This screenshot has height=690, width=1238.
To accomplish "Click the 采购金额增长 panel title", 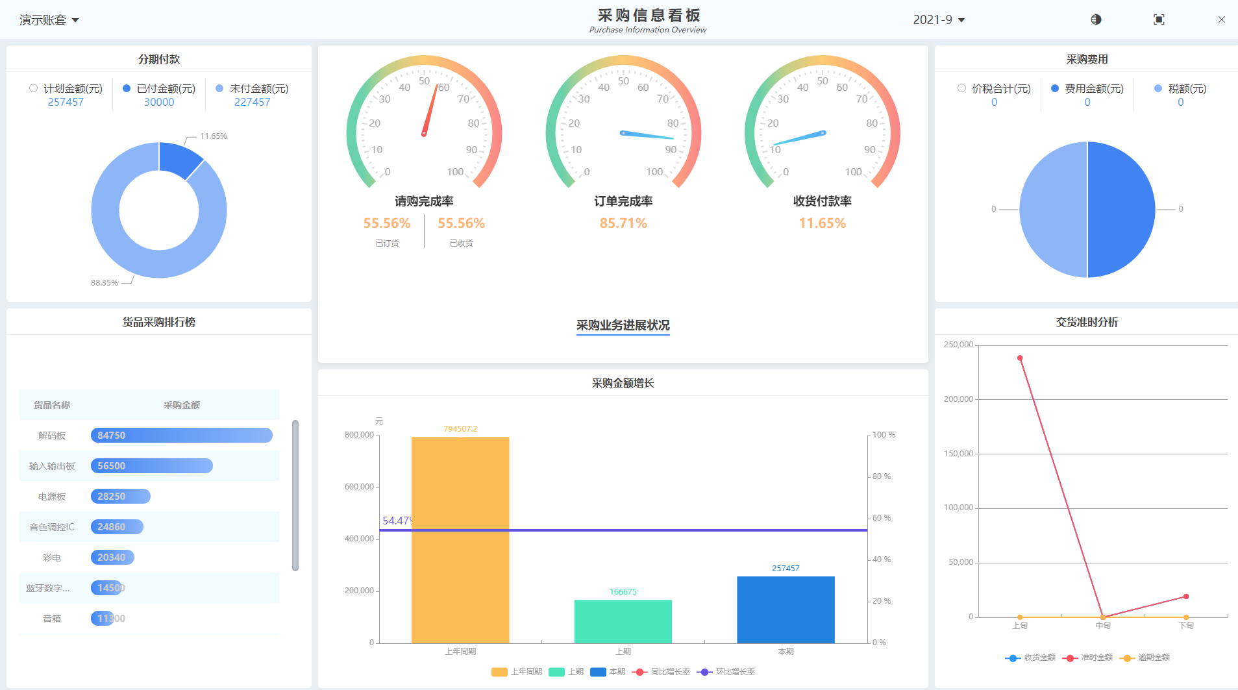I will (x=623, y=383).
